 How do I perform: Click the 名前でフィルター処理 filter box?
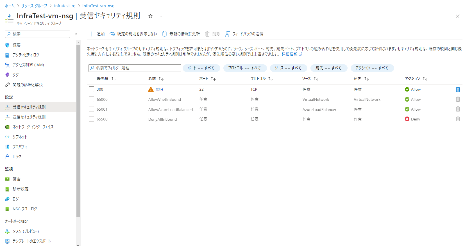pyautogui.click(x=135, y=68)
